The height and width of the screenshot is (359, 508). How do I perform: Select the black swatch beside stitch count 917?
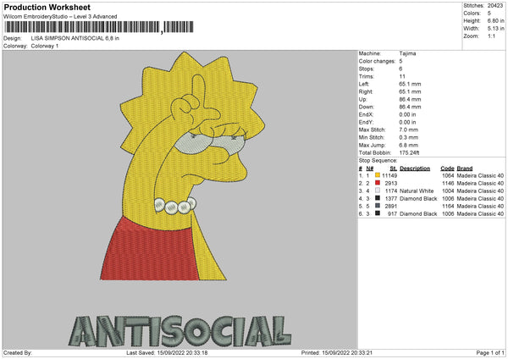(378, 213)
